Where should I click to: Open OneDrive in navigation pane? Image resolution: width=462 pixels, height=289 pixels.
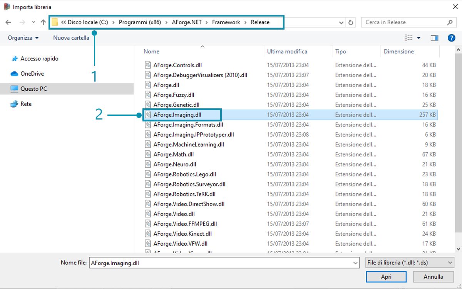point(32,74)
